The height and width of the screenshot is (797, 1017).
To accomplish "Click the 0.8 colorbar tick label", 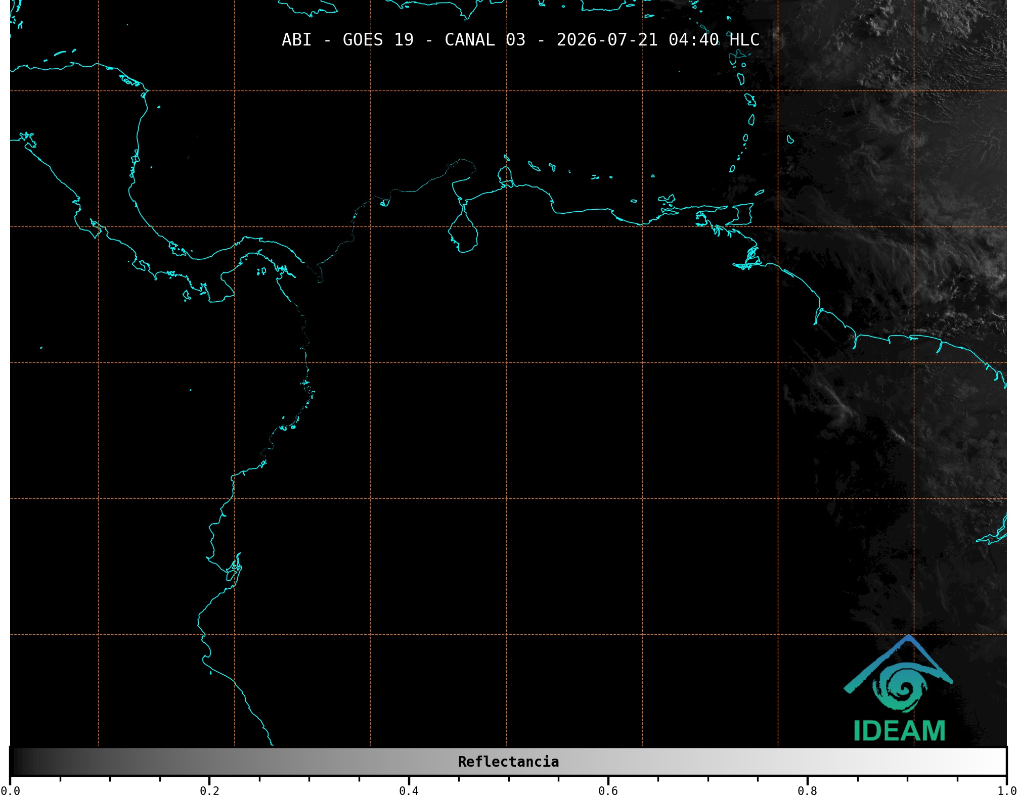I will (x=807, y=791).
